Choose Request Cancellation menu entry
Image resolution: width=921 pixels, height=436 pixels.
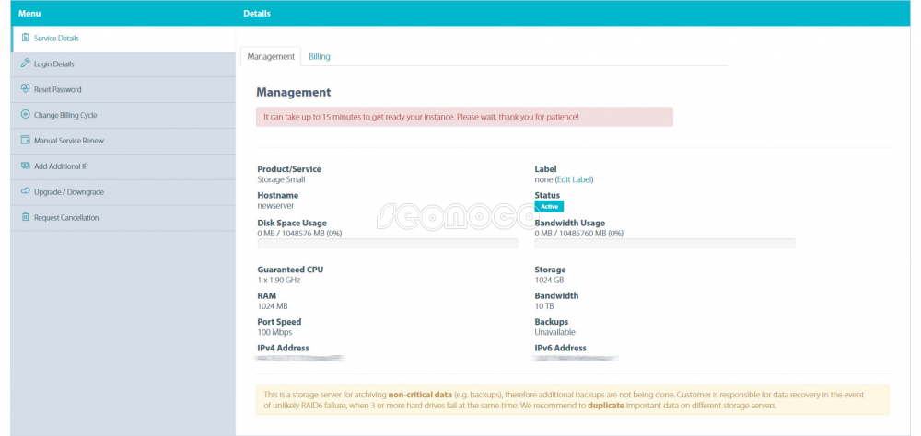[66, 218]
